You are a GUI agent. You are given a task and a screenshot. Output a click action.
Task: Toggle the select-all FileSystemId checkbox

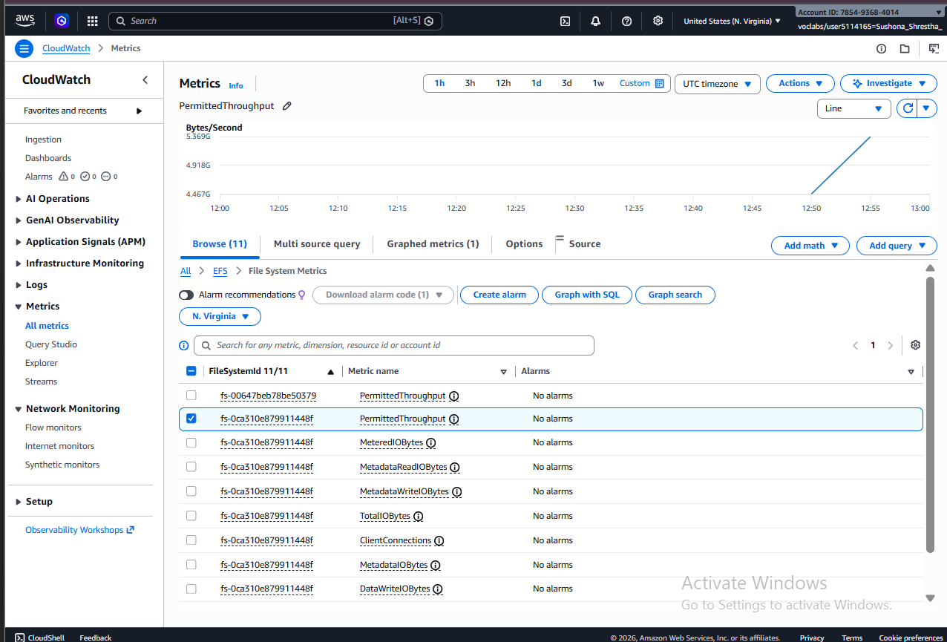(x=191, y=371)
